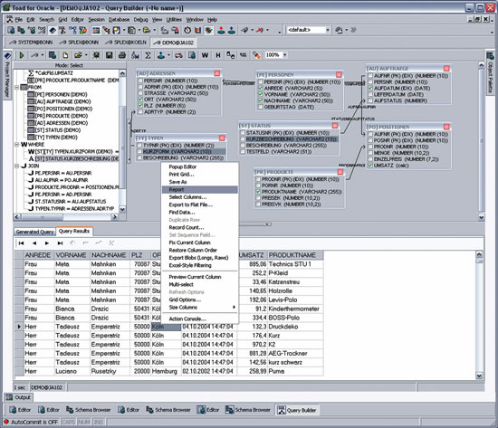Click the eraser clear icon beside the zoom box
The image size is (498, 428).
[x=256, y=55]
